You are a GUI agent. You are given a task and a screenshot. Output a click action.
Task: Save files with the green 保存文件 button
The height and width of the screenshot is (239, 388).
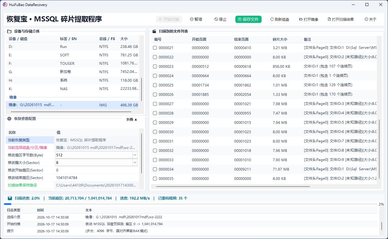(248, 19)
